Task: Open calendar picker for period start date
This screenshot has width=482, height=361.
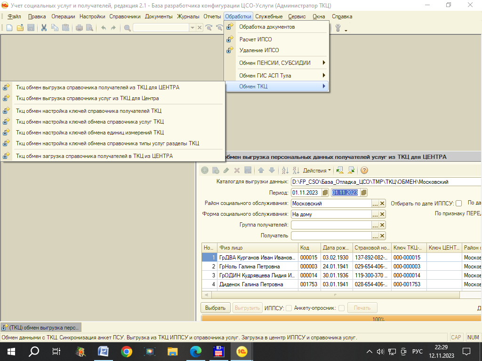Action: [325, 193]
